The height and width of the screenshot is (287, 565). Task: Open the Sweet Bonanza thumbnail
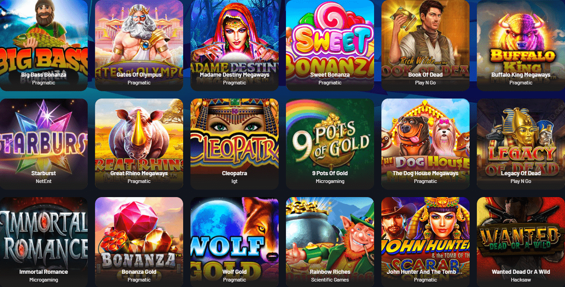(x=330, y=45)
